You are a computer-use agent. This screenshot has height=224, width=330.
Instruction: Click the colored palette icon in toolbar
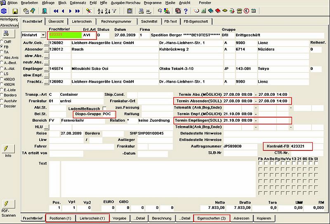pyautogui.click(x=167, y=11)
